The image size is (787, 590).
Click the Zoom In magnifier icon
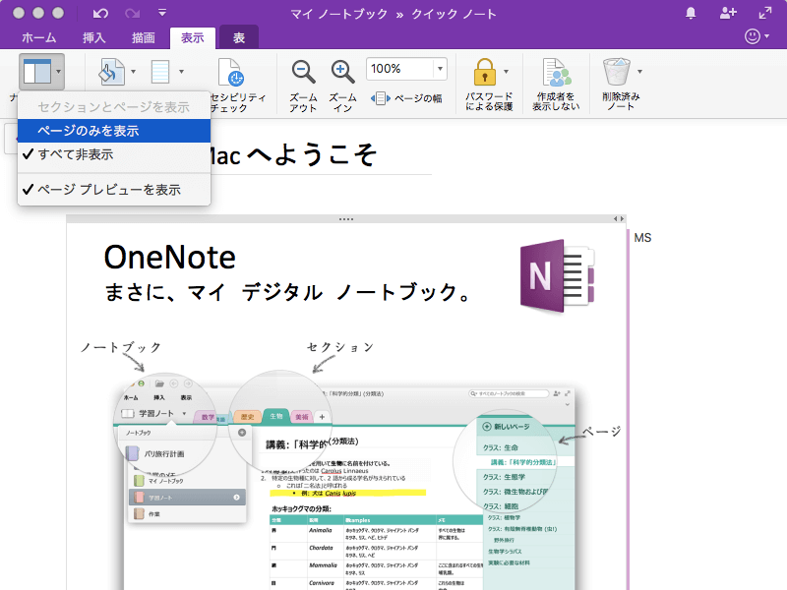[342, 72]
